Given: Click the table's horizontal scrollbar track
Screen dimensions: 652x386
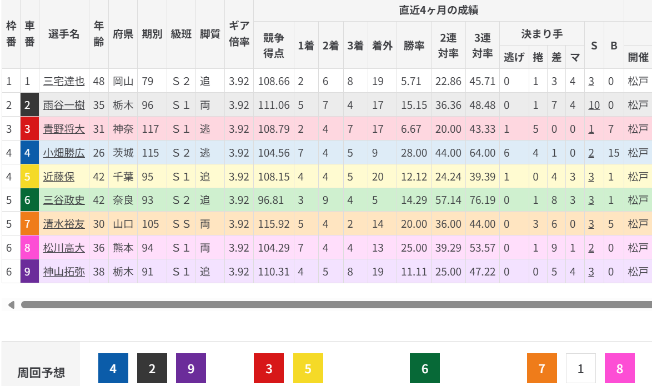Looking at the screenshot, I should click(x=333, y=305).
